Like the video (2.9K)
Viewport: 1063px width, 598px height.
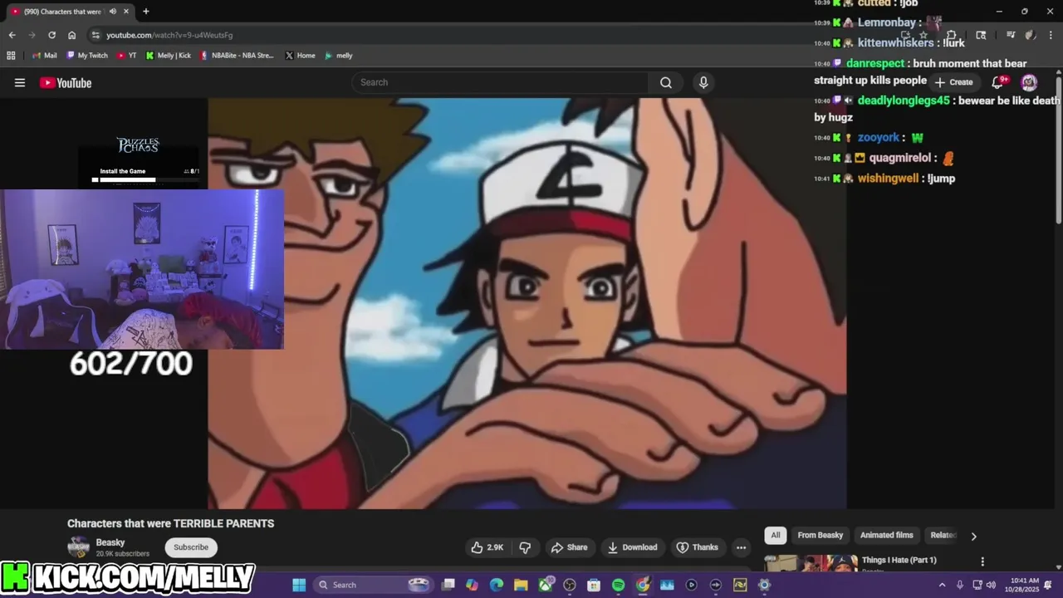(487, 547)
